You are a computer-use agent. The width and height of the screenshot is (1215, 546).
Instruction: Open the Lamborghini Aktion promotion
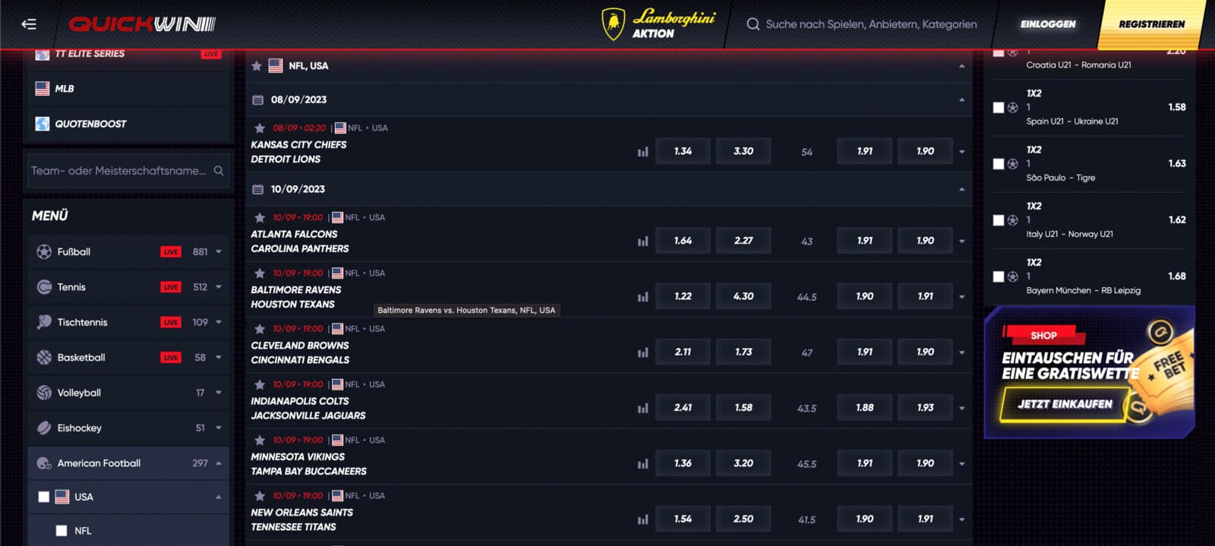coord(658,24)
